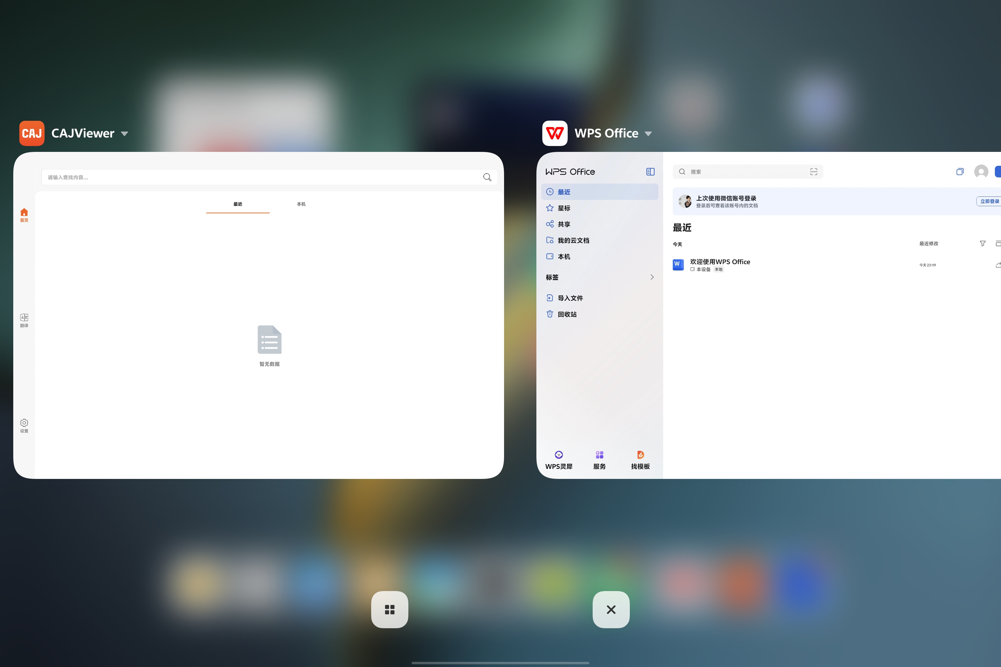Screen dimensions: 1001x667
Task: Click the 暂无数据 label in CAJViewer
Action: click(x=269, y=364)
